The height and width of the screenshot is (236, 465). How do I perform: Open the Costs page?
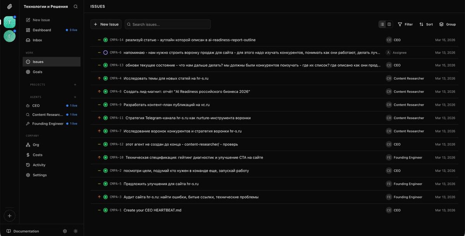pyautogui.click(x=52, y=155)
